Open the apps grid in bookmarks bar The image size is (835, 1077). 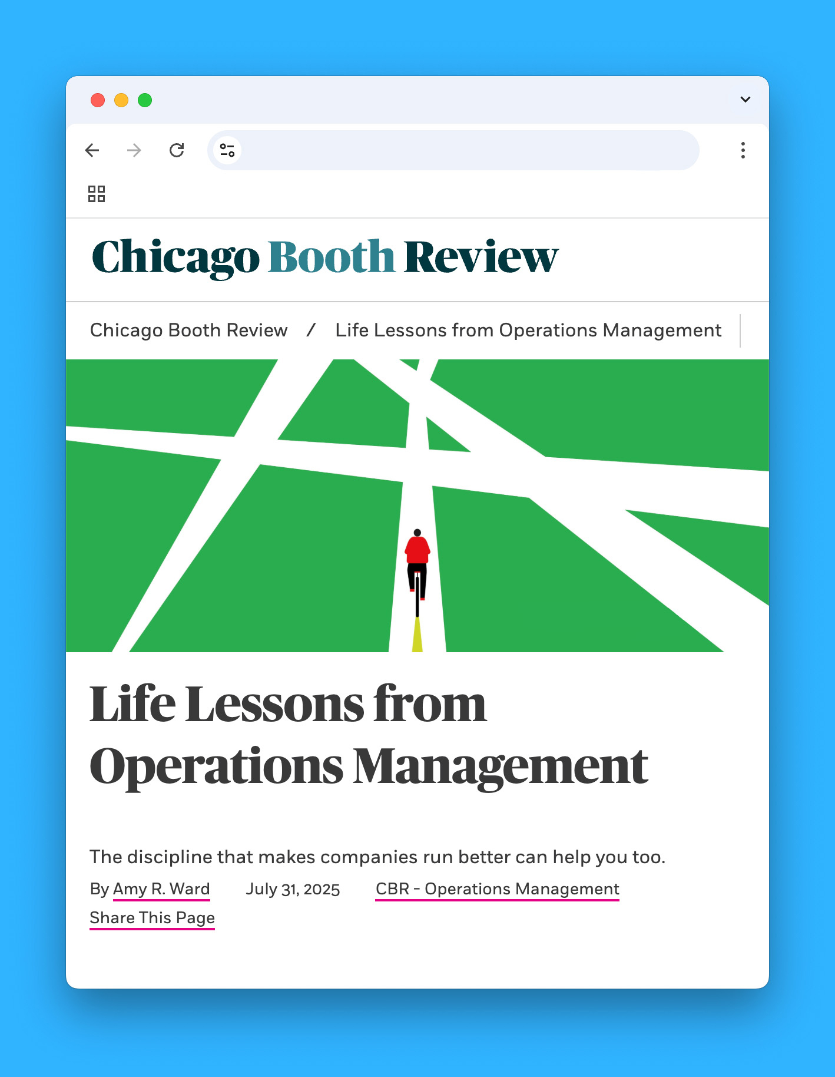coord(97,194)
